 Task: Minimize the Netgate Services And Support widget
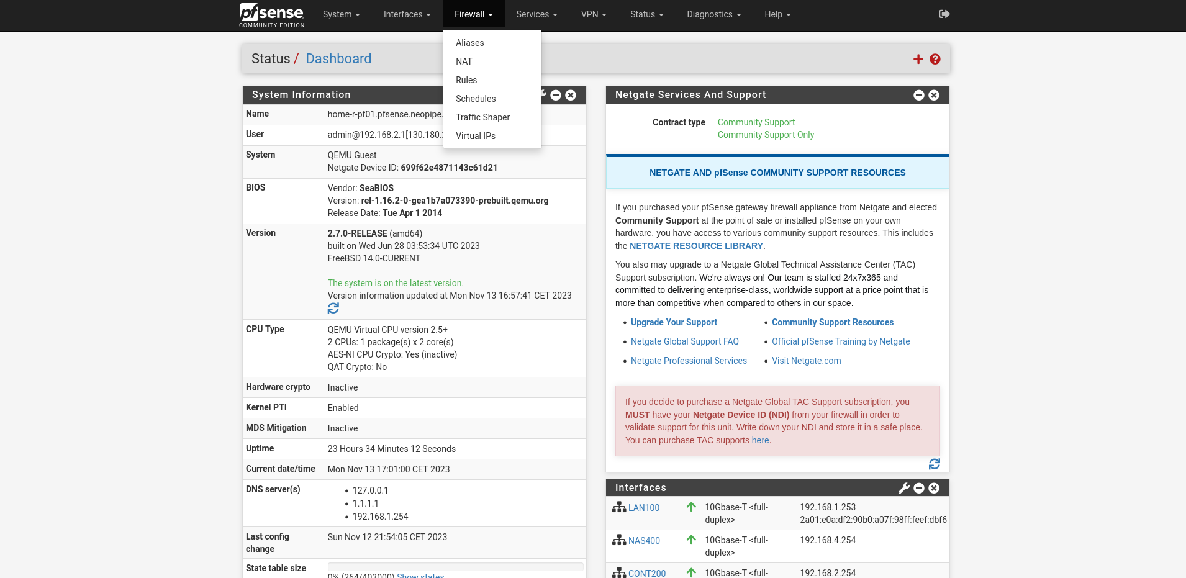tap(919, 95)
